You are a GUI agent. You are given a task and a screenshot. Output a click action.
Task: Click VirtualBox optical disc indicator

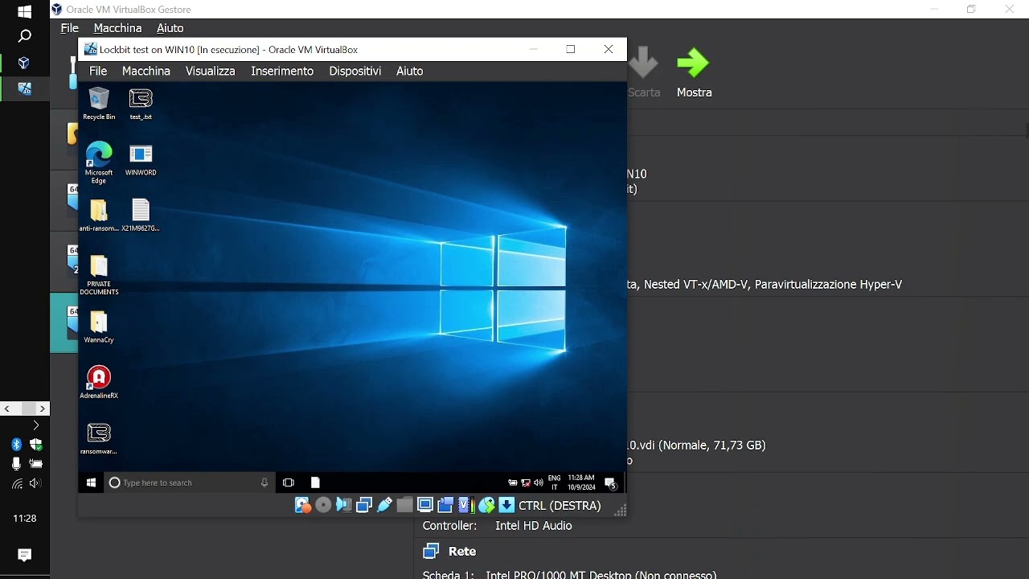[323, 505]
